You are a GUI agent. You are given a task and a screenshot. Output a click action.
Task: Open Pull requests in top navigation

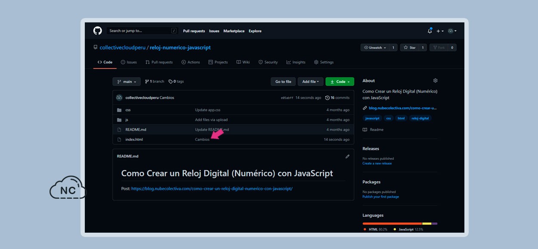pyautogui.click(x=194, y=31)
